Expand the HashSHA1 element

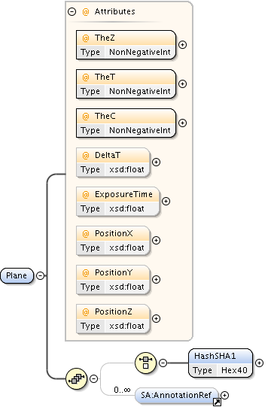point(260,363)
